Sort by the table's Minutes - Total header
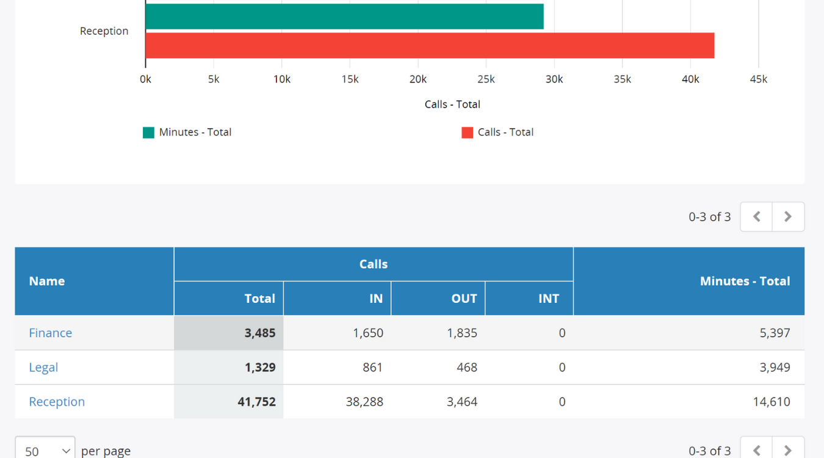This screenshot has width=824, height=458. coord(689,281)
